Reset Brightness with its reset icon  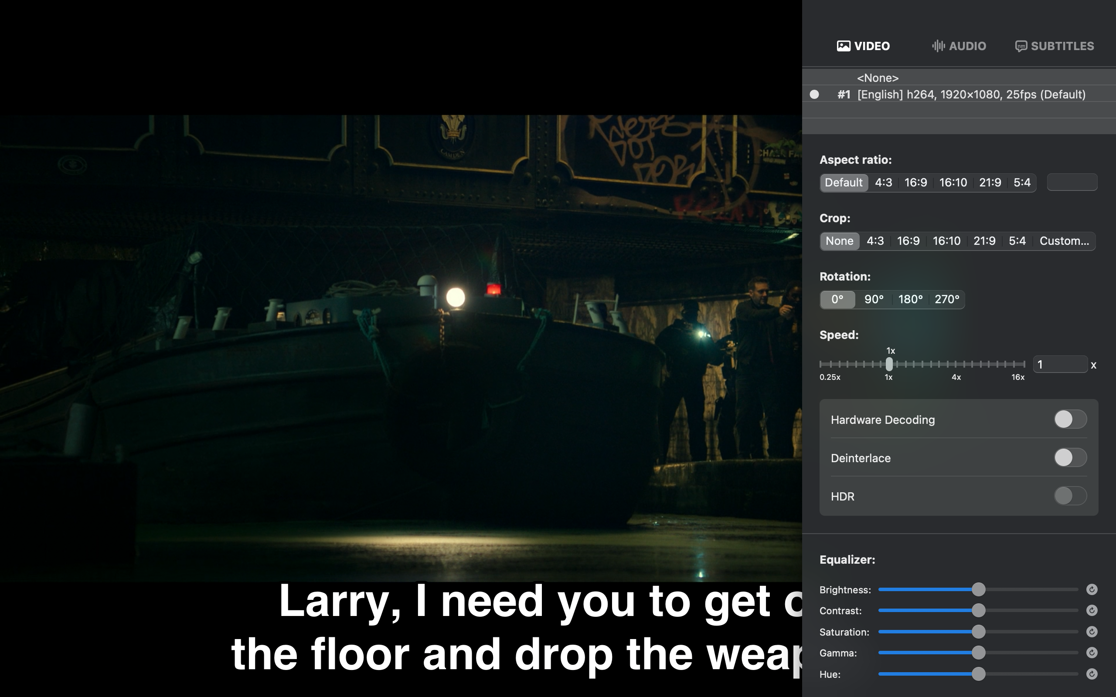click(x=1092, y=589)
